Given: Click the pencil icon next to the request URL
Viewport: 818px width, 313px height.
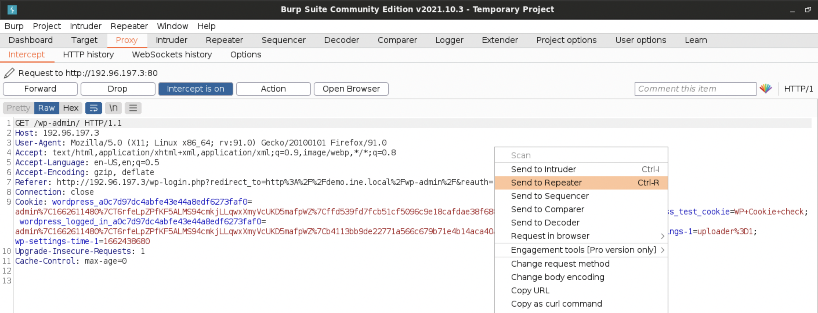Looking at the screenshot, I should coord(9,73).
